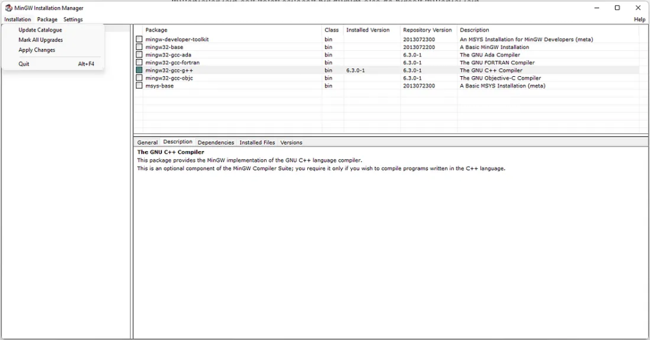The height and width of the screenshot is (340, 650).
Task: Switch to the Versions tab
Action: point(291,143)
